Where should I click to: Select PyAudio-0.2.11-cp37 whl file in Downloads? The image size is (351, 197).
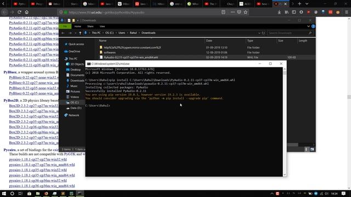pyautogui.click(x=131, y=57)
